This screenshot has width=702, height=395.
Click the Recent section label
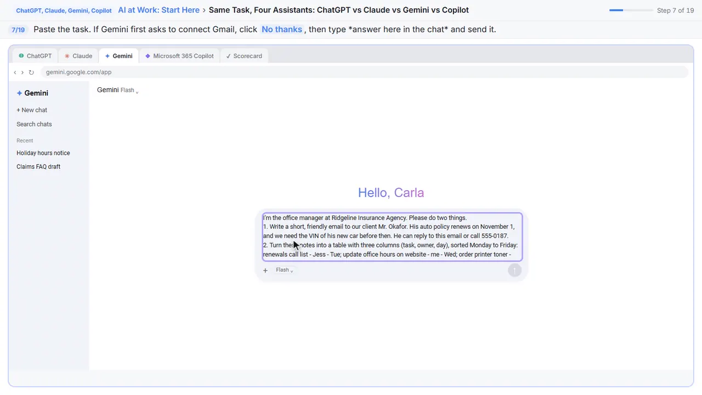[x=25, y=140]
